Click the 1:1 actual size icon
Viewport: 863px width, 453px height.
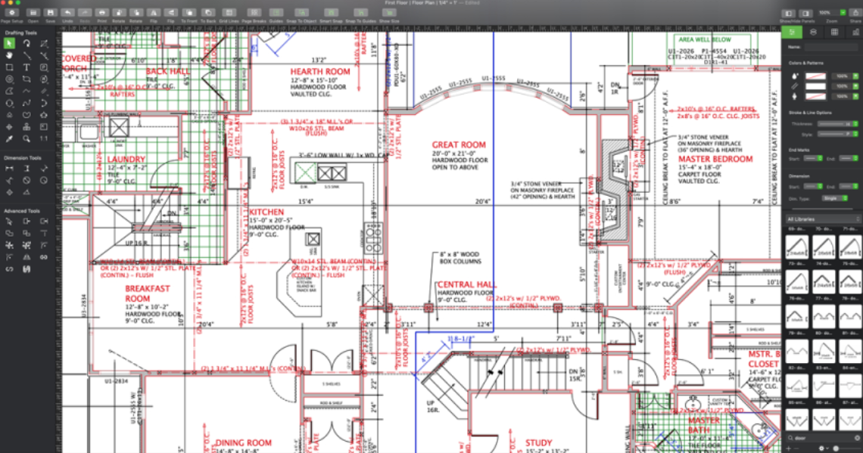pos(44,138)
